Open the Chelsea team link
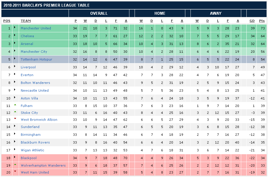This screenshot has width=268, height=177. (x=27, y=36)
